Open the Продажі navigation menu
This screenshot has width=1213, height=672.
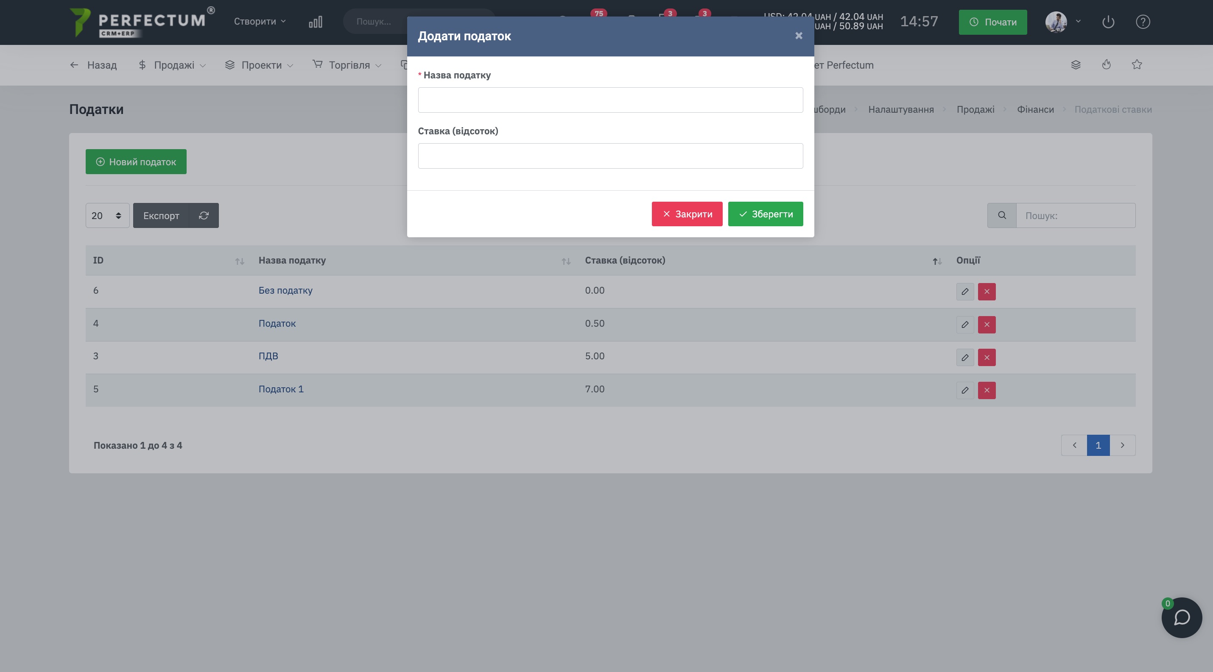(172, 65)
